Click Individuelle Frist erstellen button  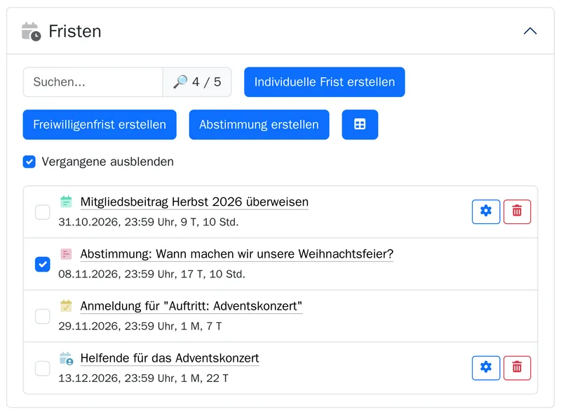pos(325,82)
